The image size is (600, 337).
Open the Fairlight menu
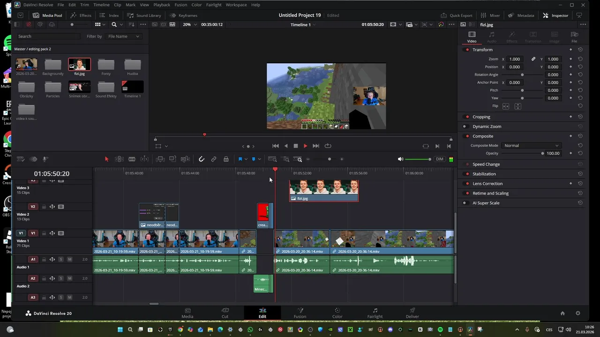click(214, 5)
